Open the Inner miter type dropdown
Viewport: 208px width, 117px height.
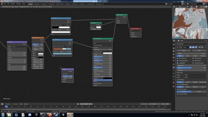[195, 77]
